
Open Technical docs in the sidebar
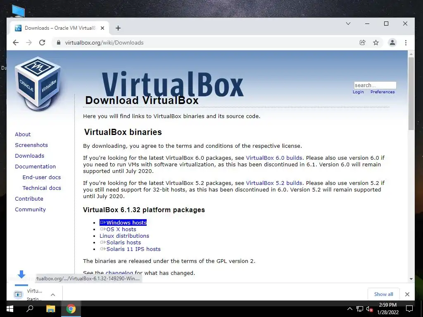point(42,188)
